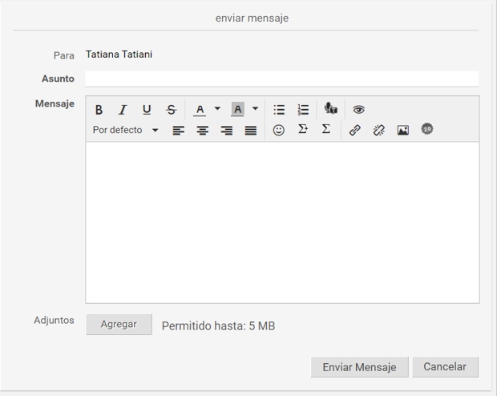The width and height of the screenshot is (497, 396).
Task: Click the preview eye icon
Action: [x=358, y=110]
